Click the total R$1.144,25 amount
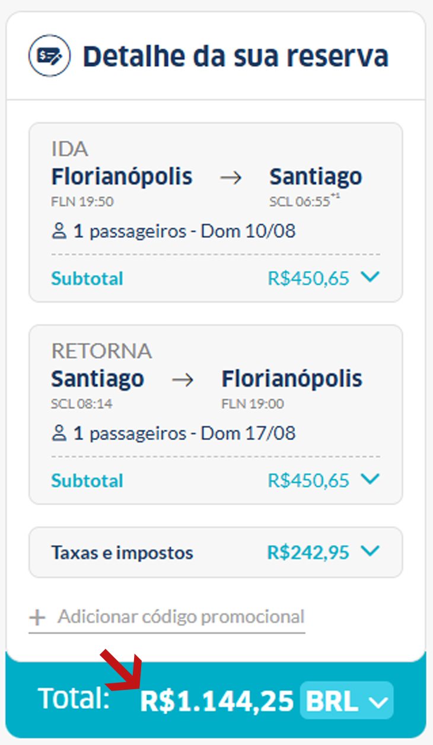 (217, 702)
